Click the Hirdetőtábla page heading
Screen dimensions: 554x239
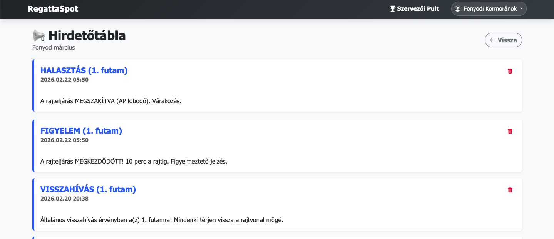pos(87,36)
